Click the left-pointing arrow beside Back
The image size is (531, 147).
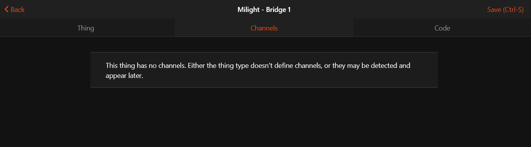[x=7, y=9]
